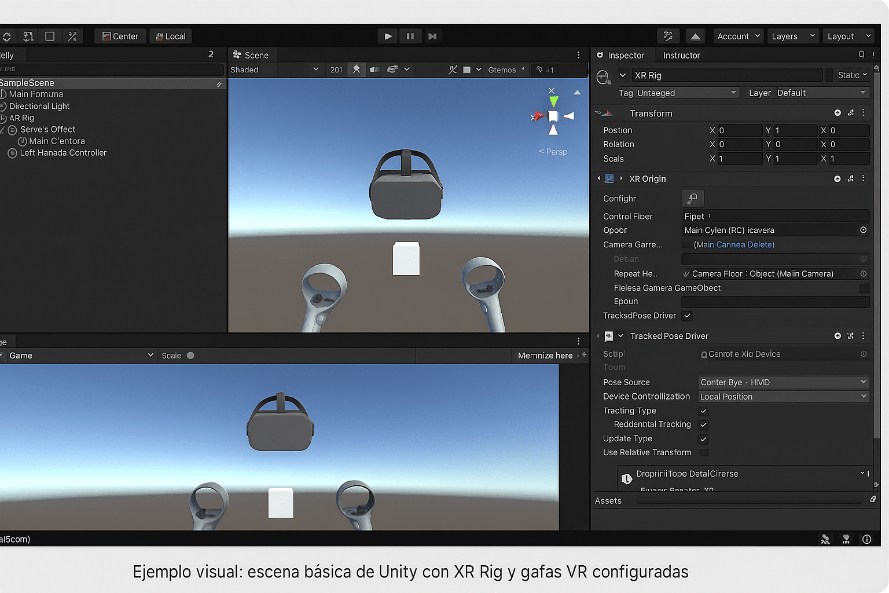
Task: Click the scene lighting icon in Scene toolbar
Action: (x=357, y=69)
